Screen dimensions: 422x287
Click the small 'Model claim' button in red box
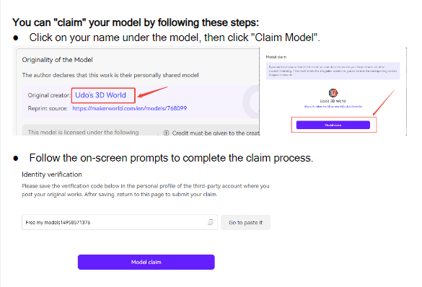333,125
